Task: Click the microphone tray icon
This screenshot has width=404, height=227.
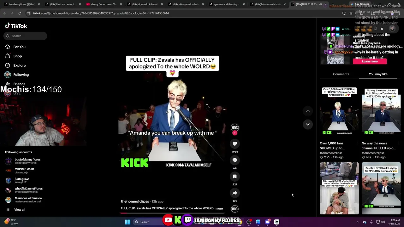Action: click(371, 222)
